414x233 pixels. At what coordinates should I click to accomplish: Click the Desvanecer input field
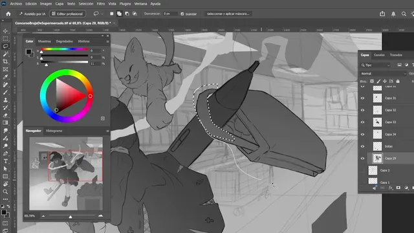coord(170,14)
